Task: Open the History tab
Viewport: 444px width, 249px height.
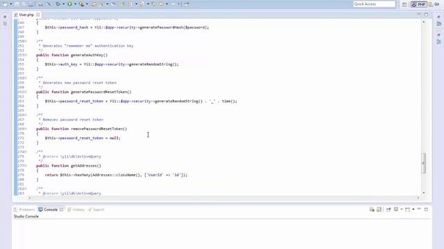Action: click(x=76, y=210)
